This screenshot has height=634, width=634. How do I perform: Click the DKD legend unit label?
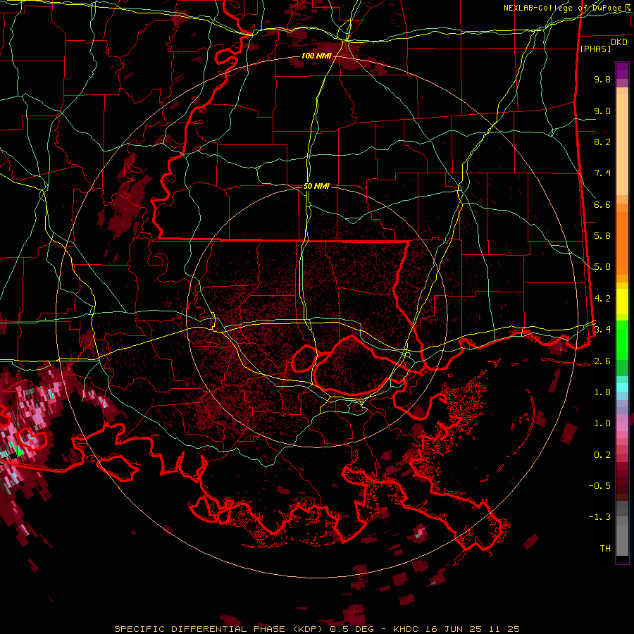619,42
